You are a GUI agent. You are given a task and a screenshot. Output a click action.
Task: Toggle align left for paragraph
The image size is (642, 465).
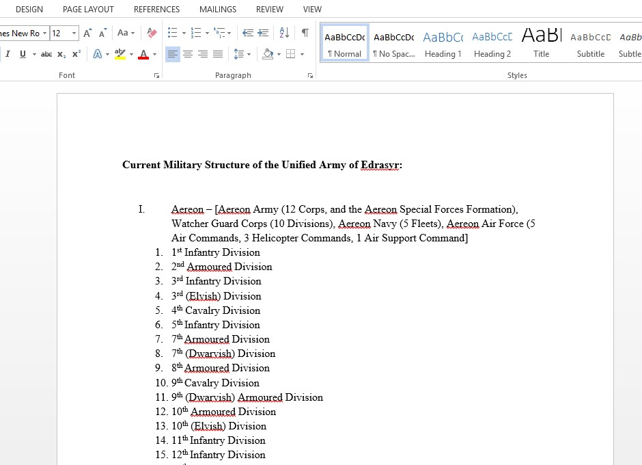pos(173,54)
